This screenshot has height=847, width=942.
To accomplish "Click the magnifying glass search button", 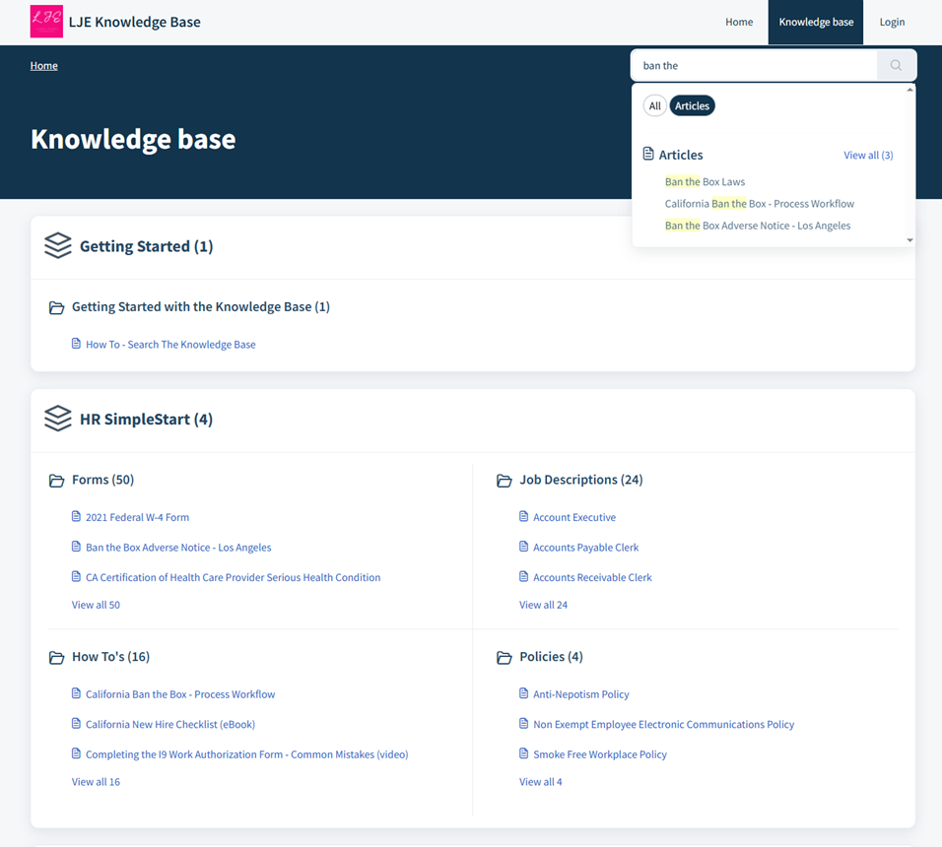I will tap(896, 65).
